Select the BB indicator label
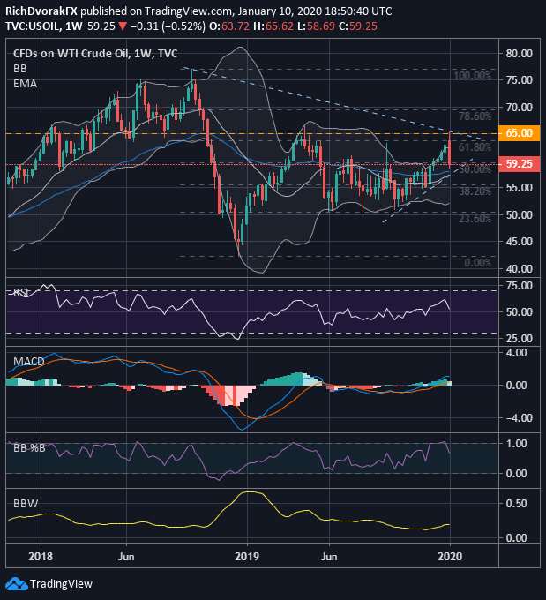Viewport: 546px width, 600px height. [20, 69]
